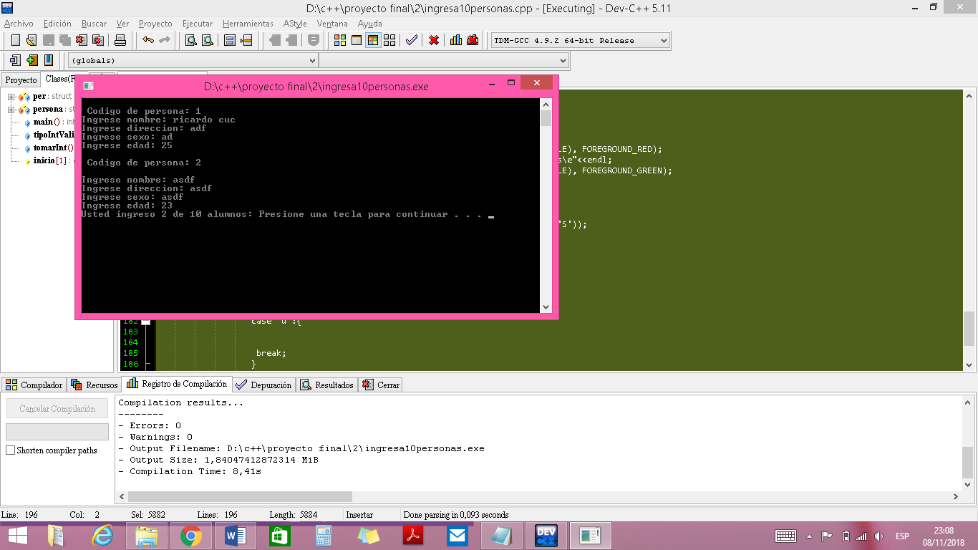Click the Delete profiling information icon
This screenshot has width=978, height=550.
473,40
